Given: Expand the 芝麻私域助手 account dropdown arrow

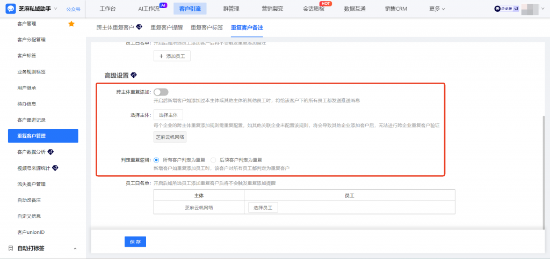Looking at the screenshot, I should click(x=55, y=9).
